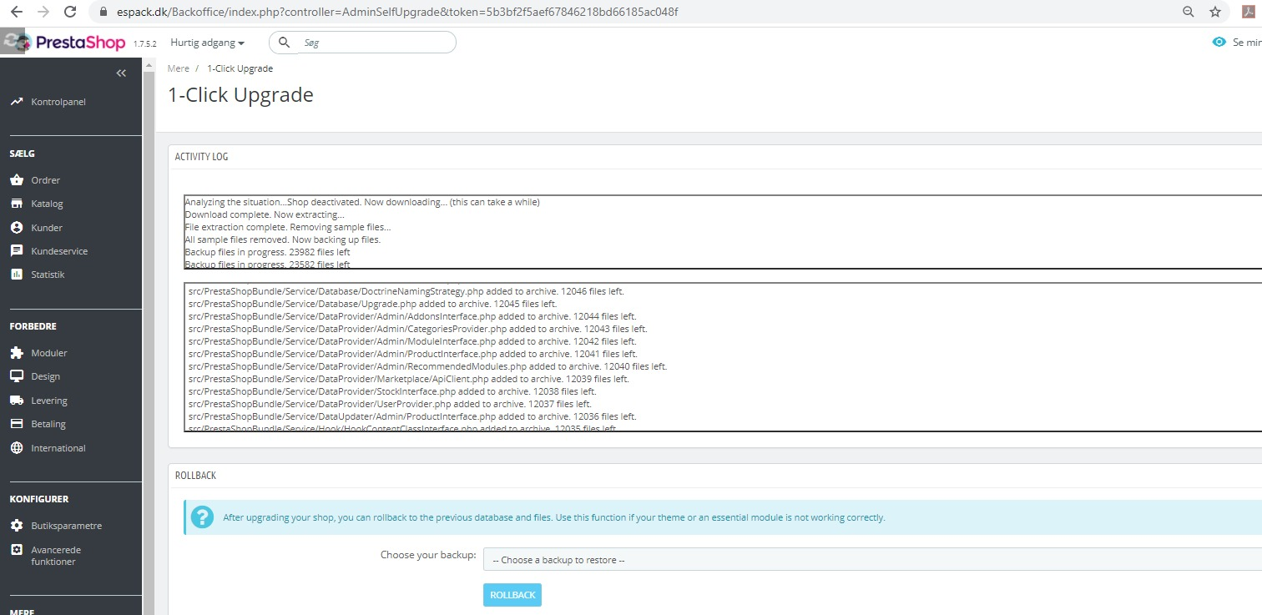Click the 'Choose your backup:' label
Image resolution: width=1262 pixels, height=615 pixels.
[428, 555]
